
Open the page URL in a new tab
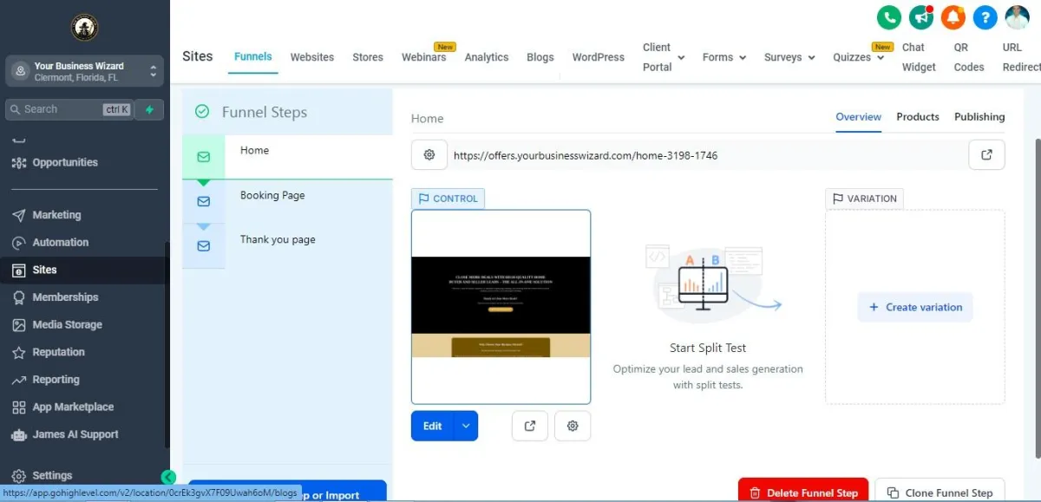[x=986, y=154]
